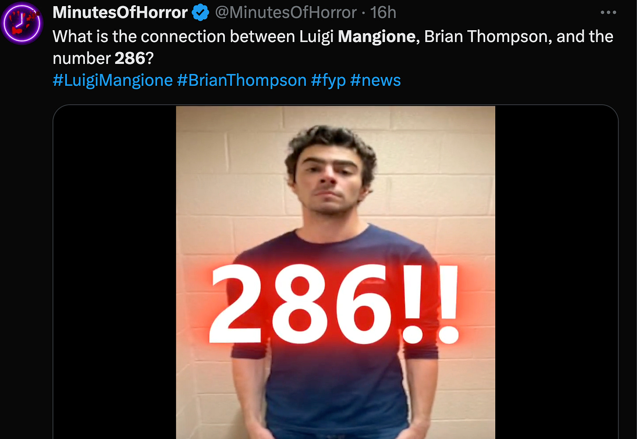
Task: Open the MinutesOfHorror profile avatar
Action: coord(21,23)
